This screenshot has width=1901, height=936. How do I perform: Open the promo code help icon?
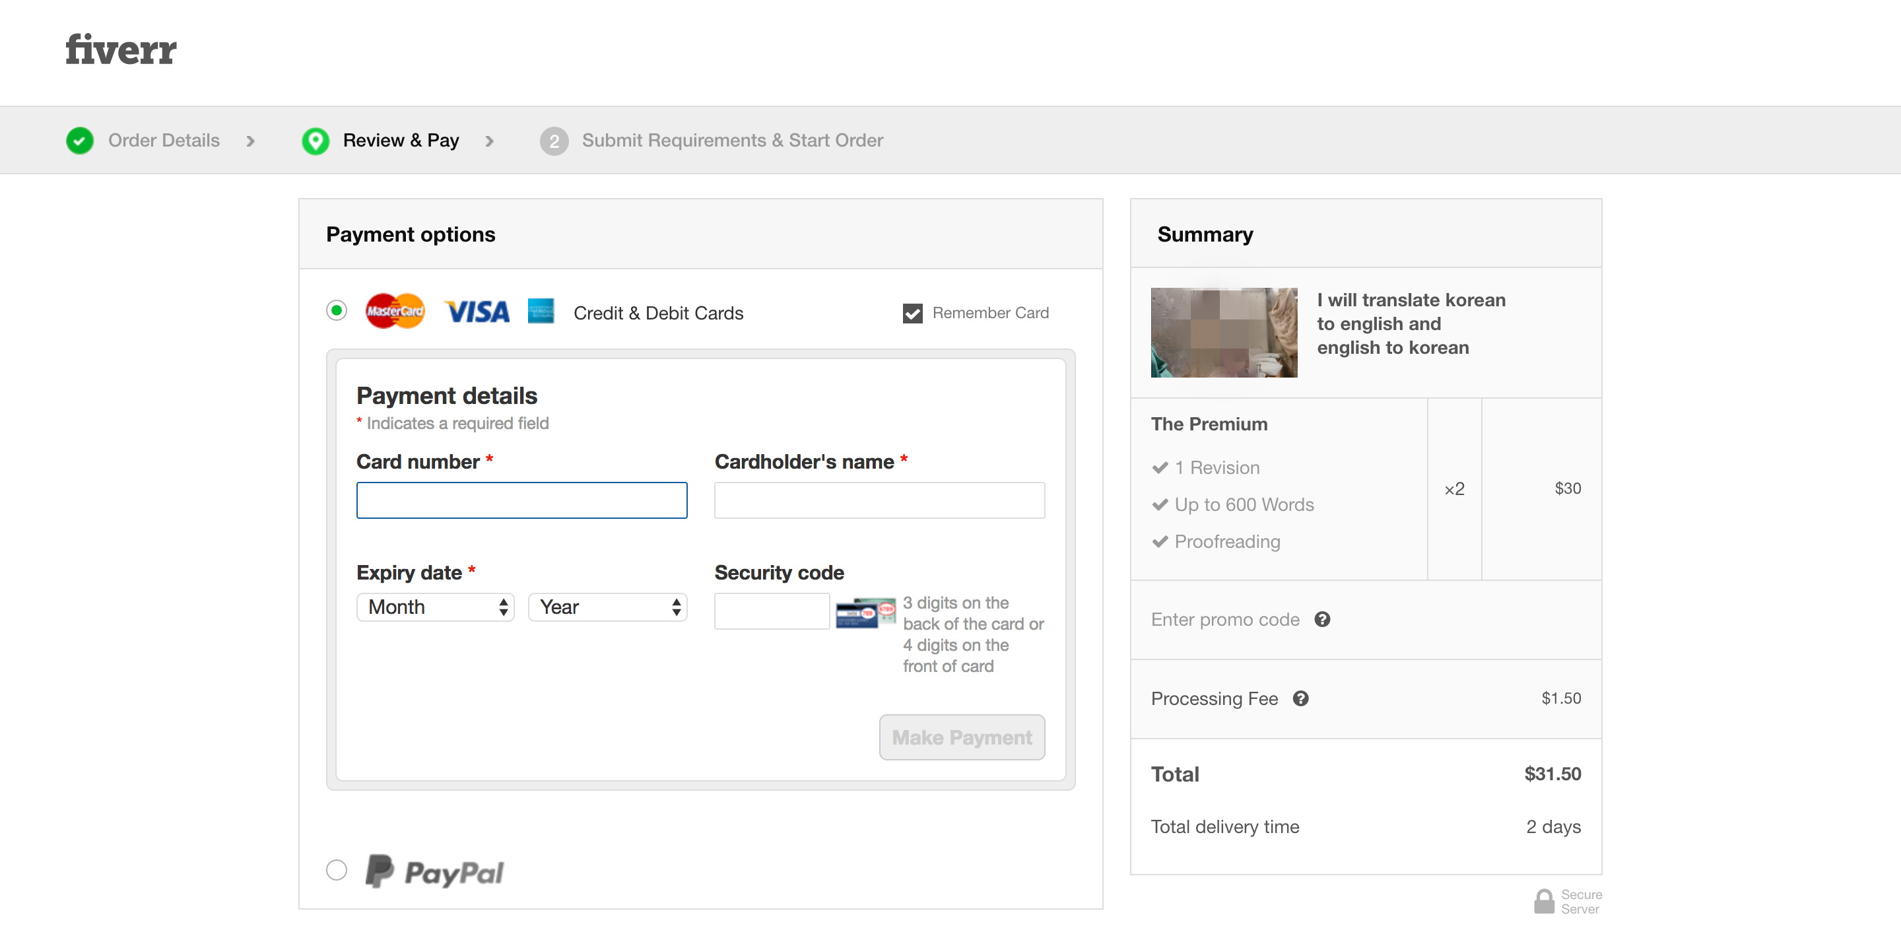1322,619
